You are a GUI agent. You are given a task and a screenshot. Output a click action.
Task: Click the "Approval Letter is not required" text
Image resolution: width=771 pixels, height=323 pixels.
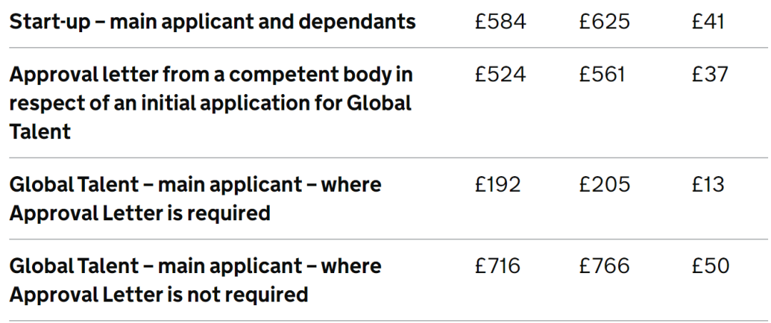[158, 294]
